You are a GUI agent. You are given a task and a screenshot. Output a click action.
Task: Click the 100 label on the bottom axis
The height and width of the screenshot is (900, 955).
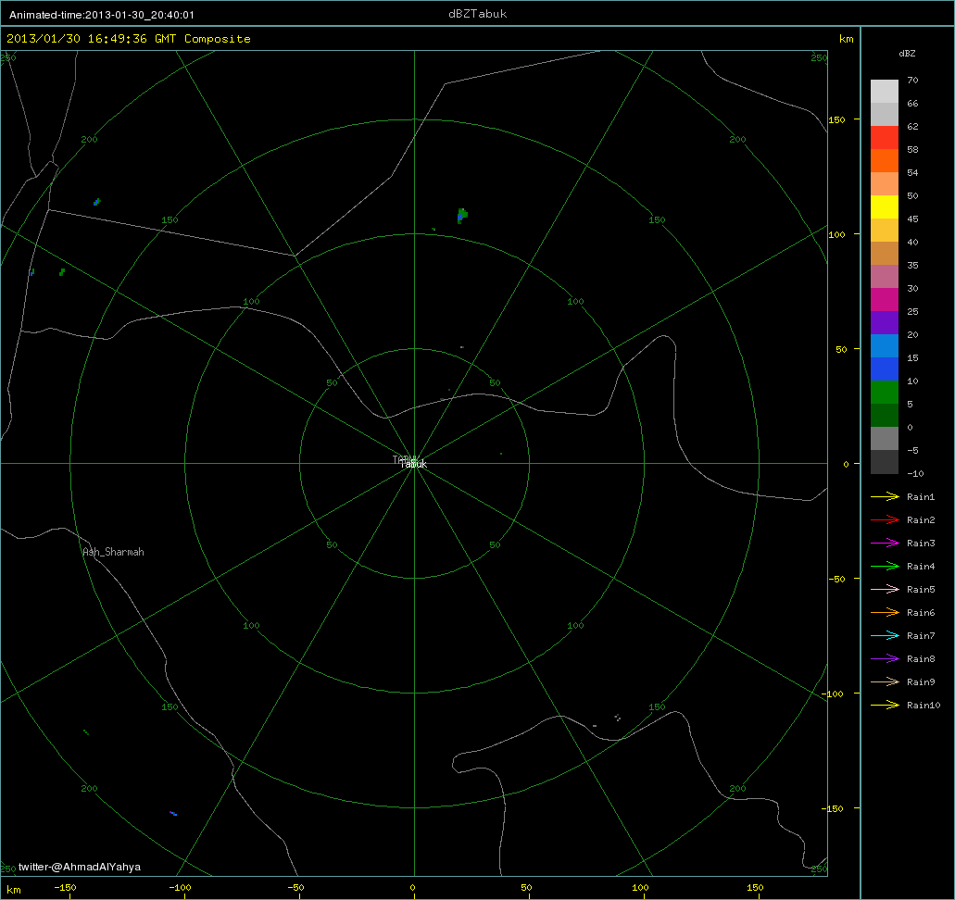click(x=640, y=888)
